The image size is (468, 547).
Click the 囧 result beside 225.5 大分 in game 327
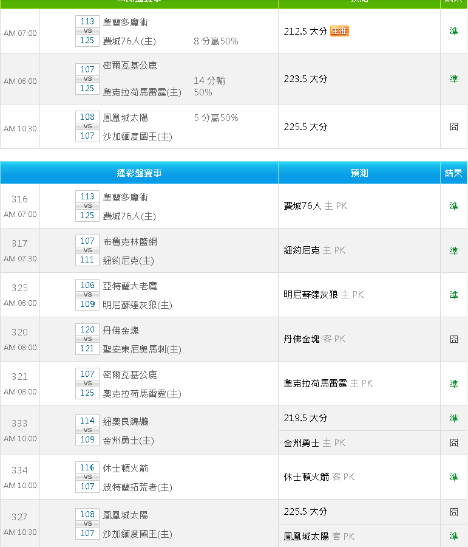tap(453, 511)
